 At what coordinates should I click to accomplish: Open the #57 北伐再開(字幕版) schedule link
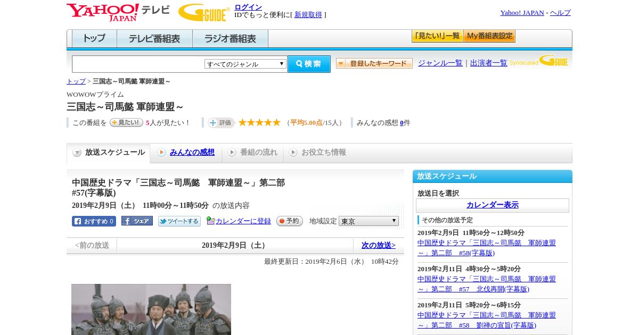click(487, 284)
